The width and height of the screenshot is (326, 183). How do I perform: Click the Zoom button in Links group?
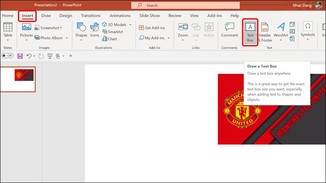pyautogui.click(x=183, y=30)
